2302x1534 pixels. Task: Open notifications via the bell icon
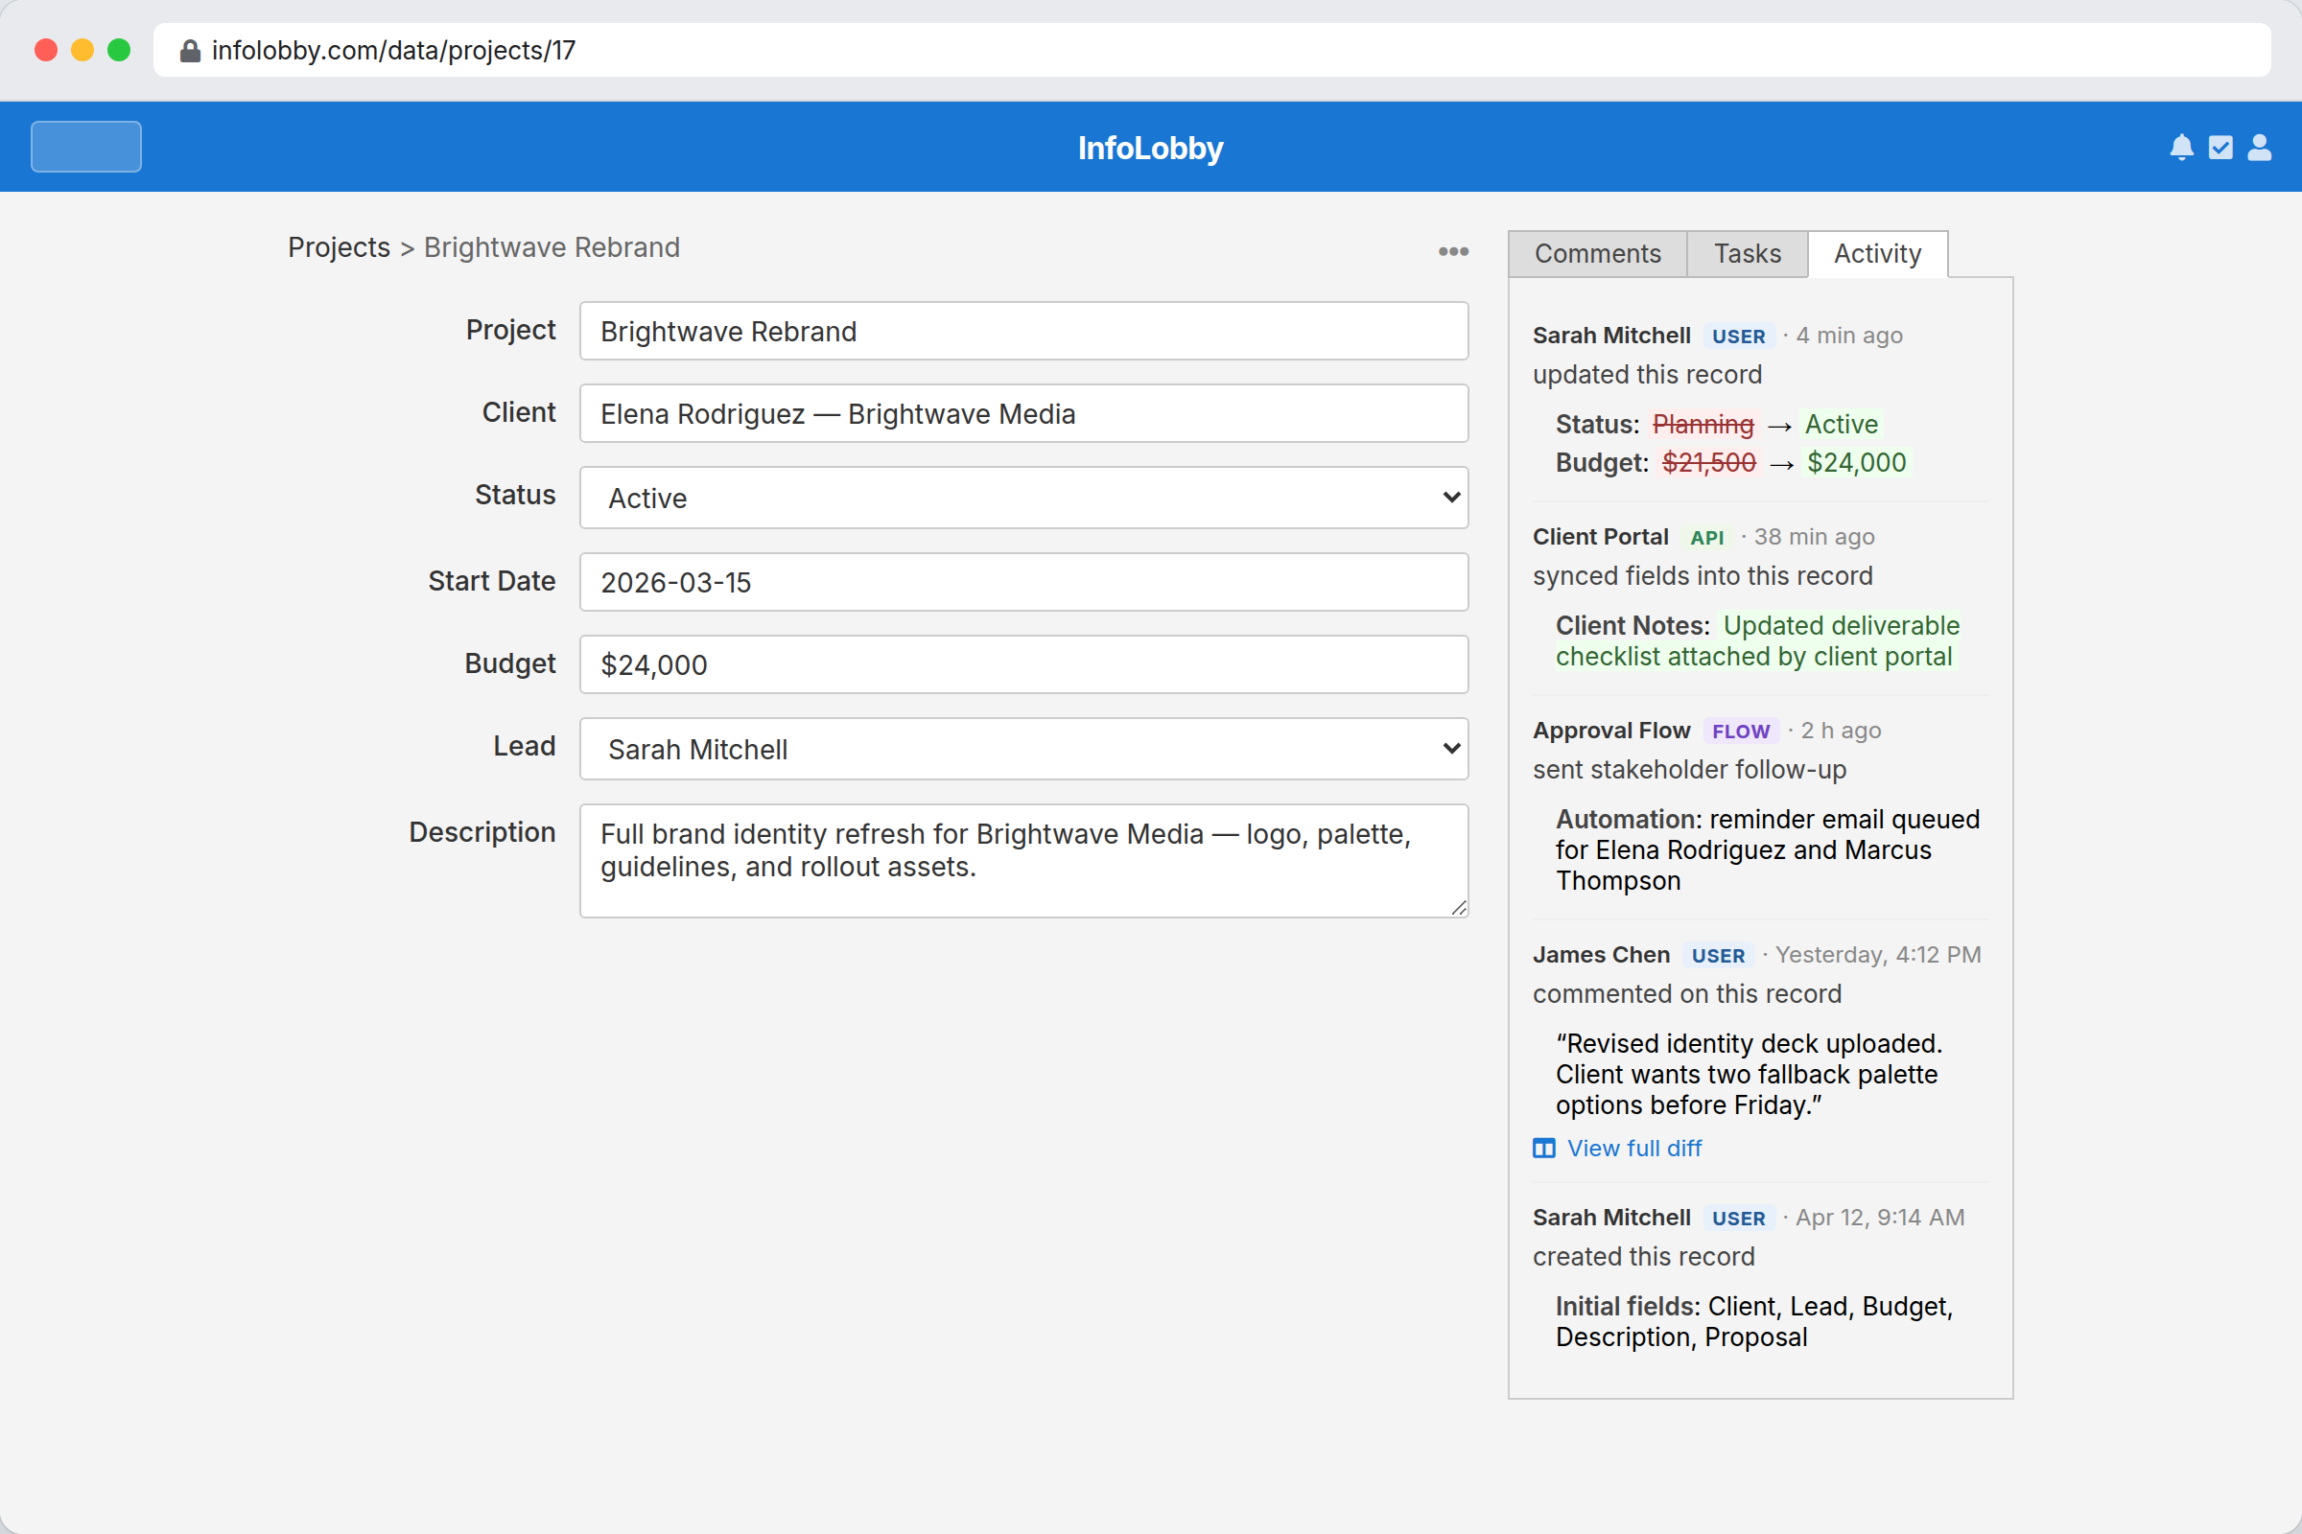tap(2180, 147)
